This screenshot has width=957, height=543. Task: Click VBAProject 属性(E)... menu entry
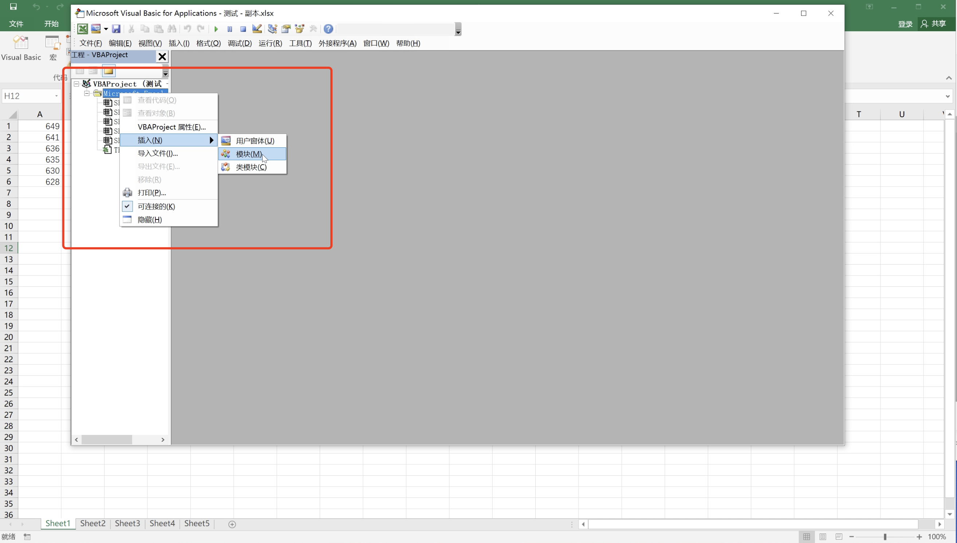(171, 127)
